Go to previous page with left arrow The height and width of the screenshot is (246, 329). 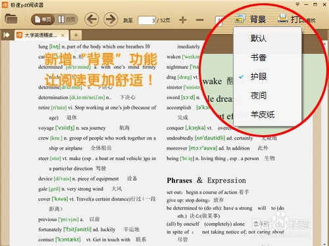(91, 19)
